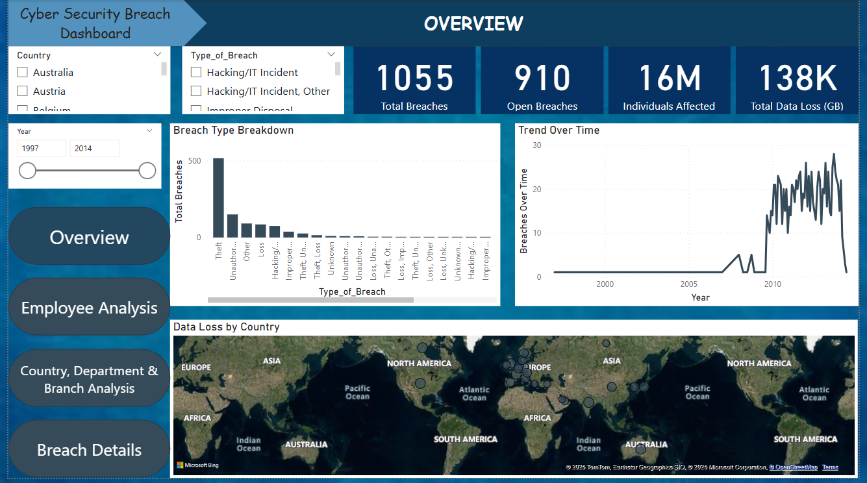The image size is (867, 483).
Task: Click the Microsoft Bing logo on map
Action: [197, 465]
